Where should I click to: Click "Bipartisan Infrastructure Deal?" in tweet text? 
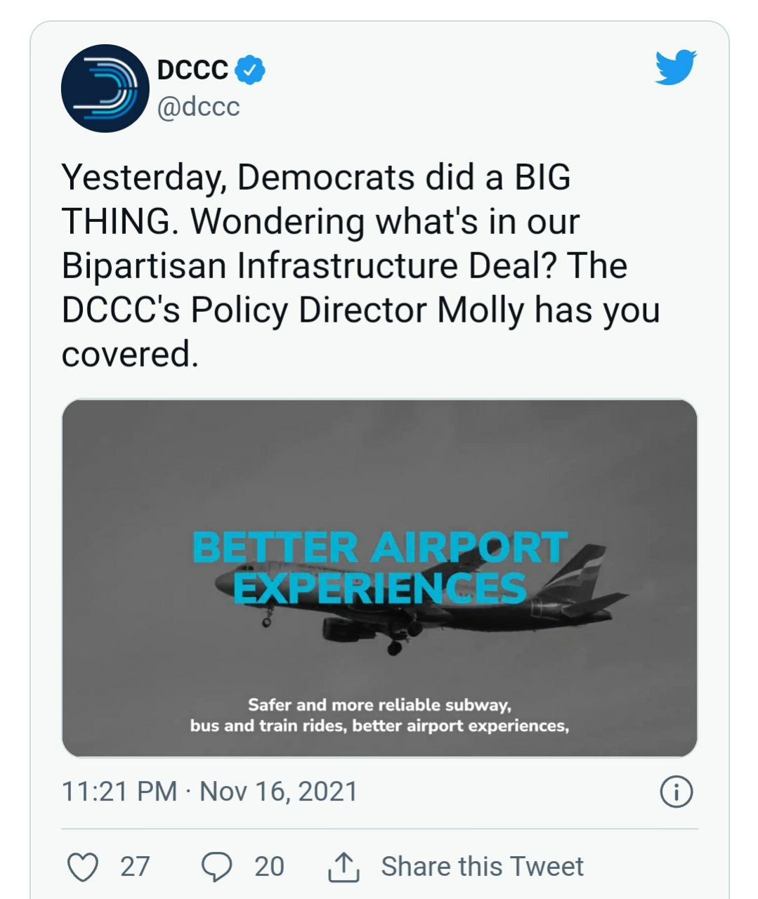click(310, 265)
